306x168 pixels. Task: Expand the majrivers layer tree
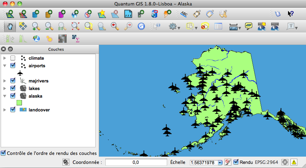5,81
